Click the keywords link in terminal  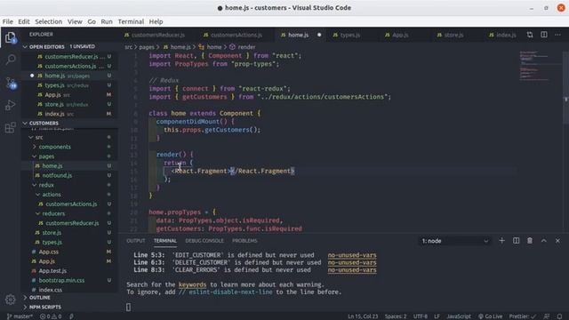coord(192,284)
